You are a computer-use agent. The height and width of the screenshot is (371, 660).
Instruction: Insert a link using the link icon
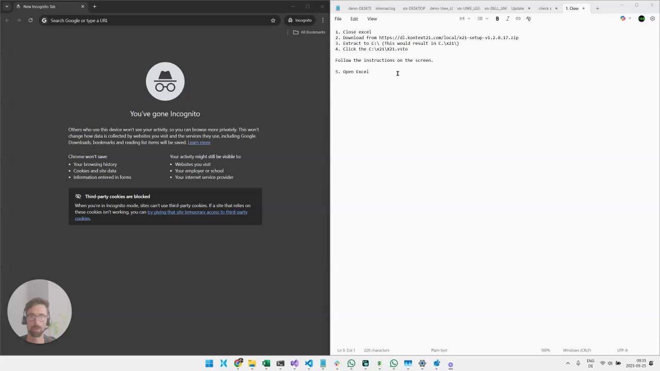[x=518, y=19]
